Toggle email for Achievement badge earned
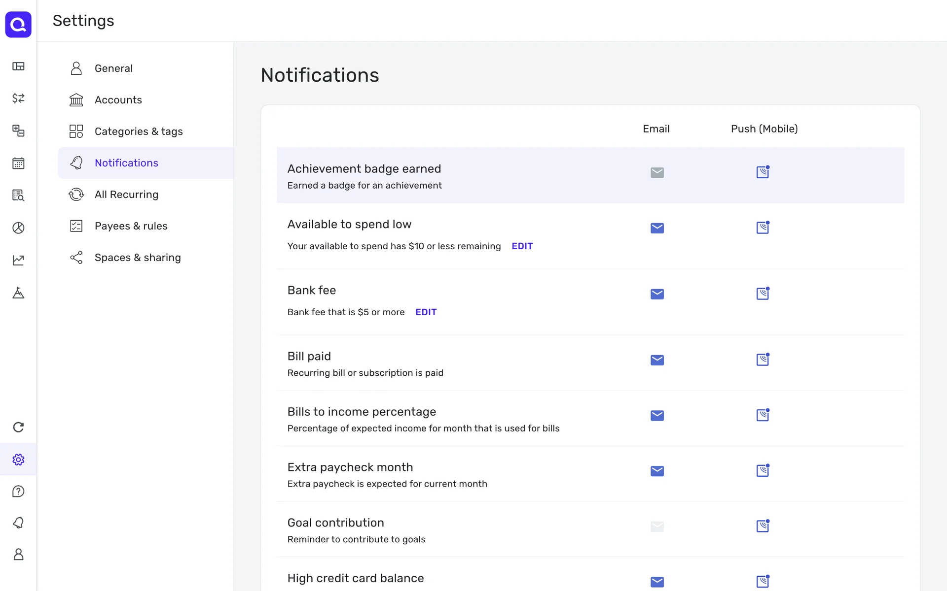947x591 pixels. pyautogui.click(x=657, y=172)
